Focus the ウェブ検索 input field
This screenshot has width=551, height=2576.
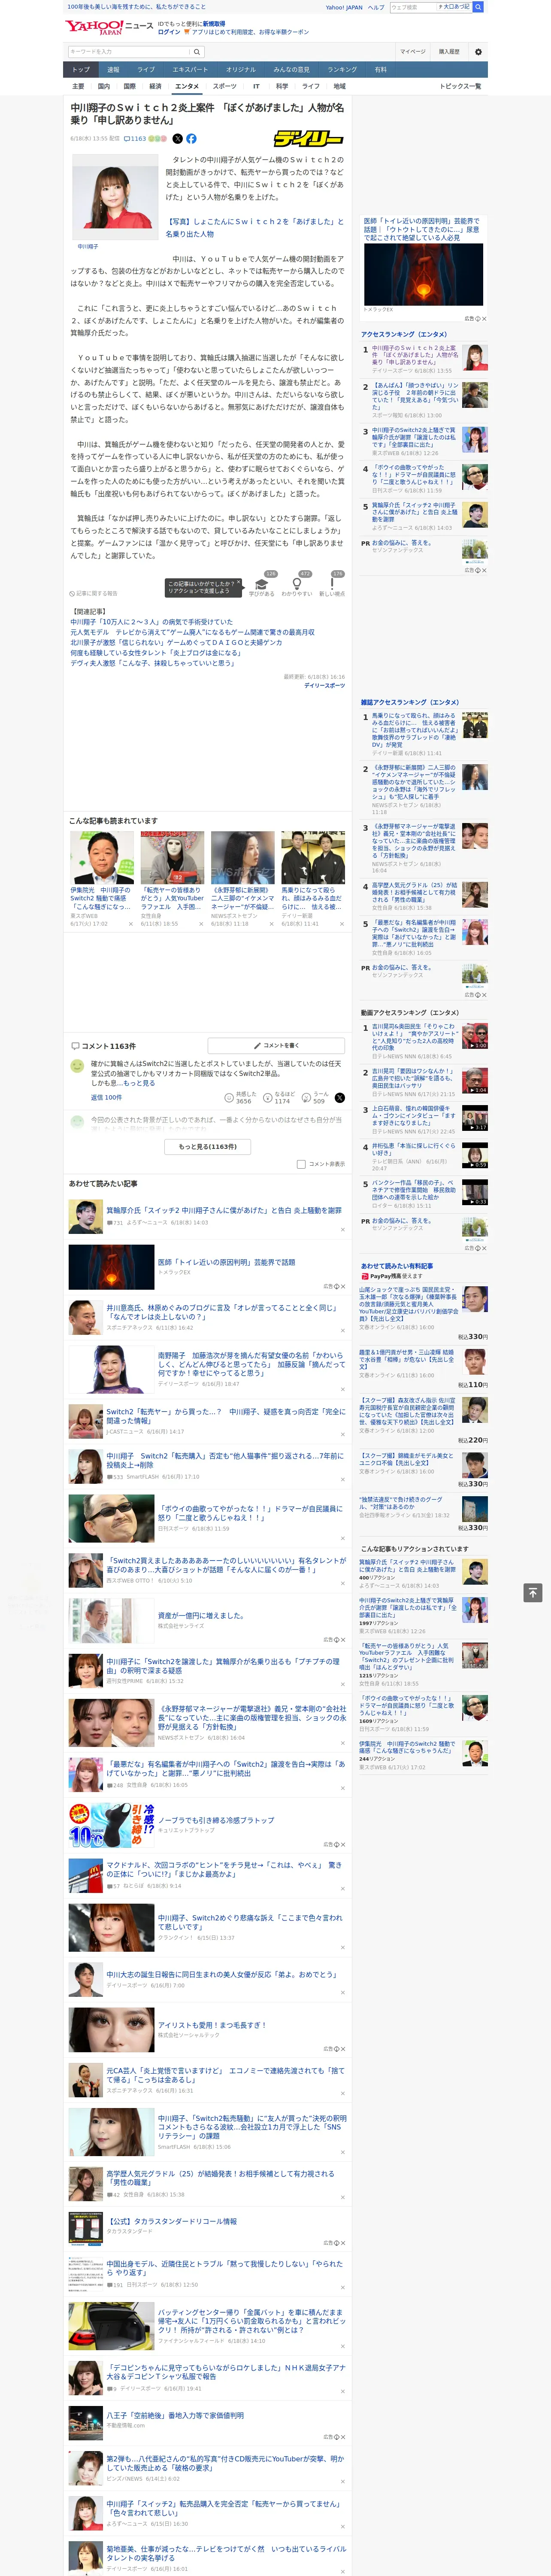[x=412, y=7]
